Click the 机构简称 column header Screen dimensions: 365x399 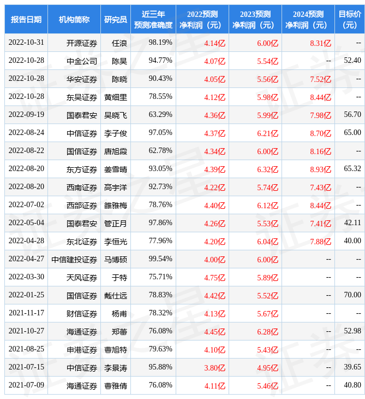(74, 20)
